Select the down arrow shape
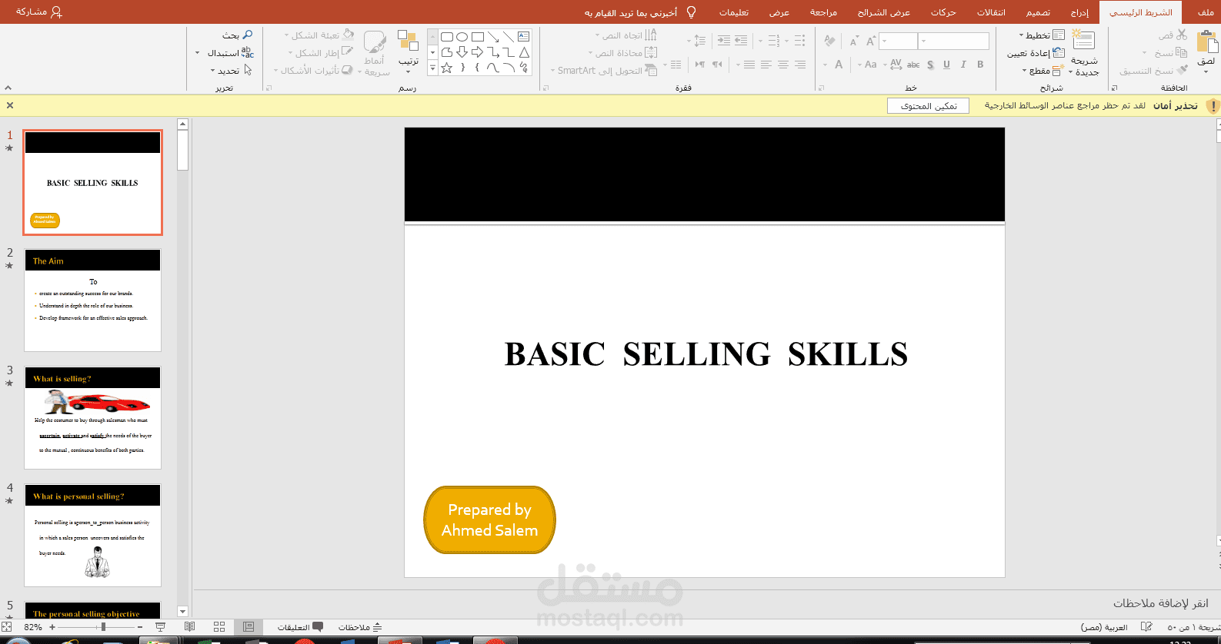Image resolution: width=1221 pixels, height=644 pixels. (462, 52)
